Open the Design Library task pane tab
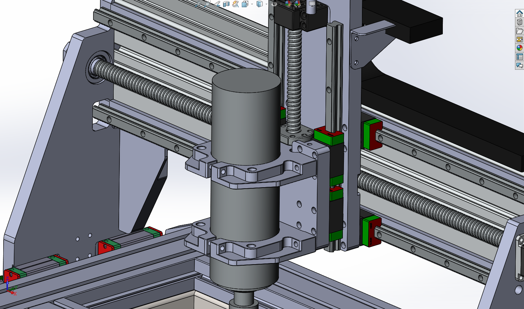Image resolution: width=524 pixels, height=309 pixels. tap(519, 22)
